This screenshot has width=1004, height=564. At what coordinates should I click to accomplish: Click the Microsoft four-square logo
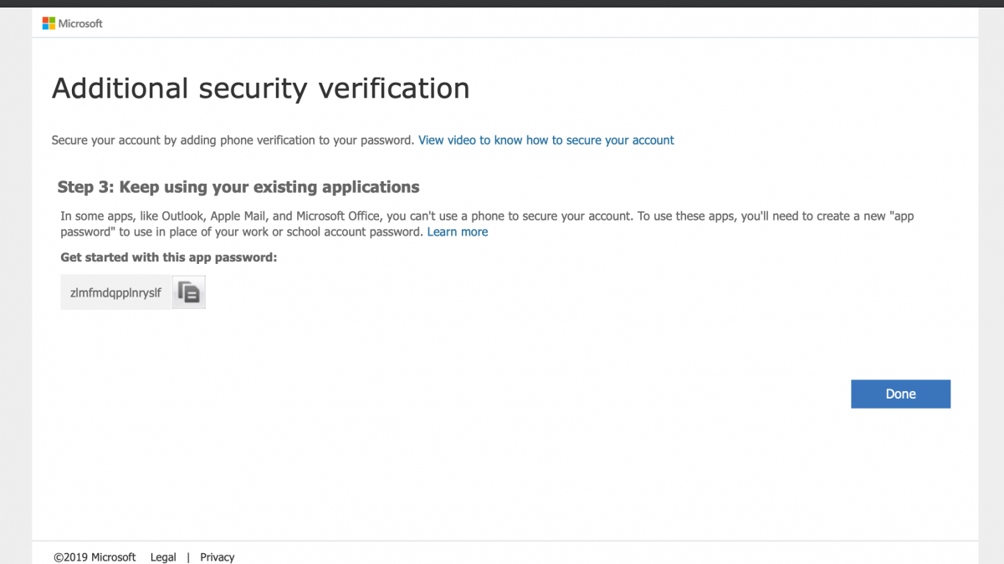point(49,23)
